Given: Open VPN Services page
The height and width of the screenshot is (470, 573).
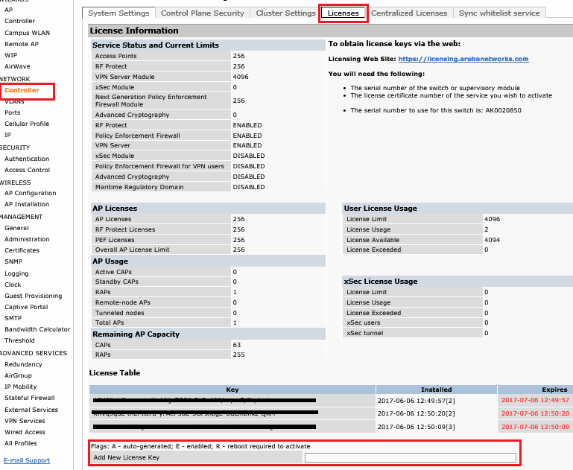Looking at the screenshot, I should point(25,421).
